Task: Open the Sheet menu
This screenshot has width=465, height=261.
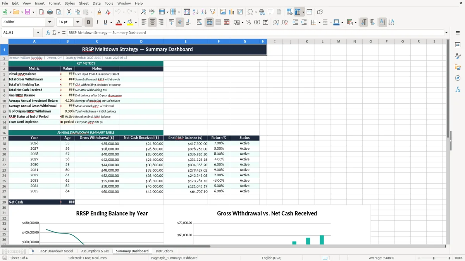Action: [x=84, y=3]
